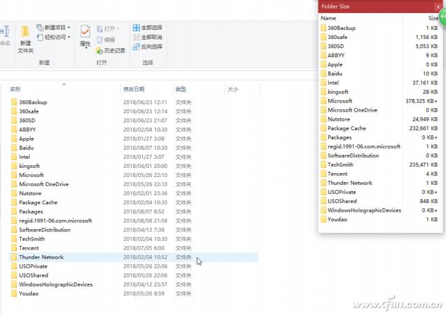Click the Properties (属性) icon
The image size is (446, 315).
pyautogui.click(x=85, y=37)
